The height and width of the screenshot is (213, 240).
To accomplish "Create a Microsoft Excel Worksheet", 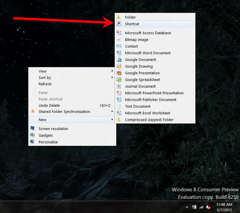I will pyautogui.click(x=155, y=113).
